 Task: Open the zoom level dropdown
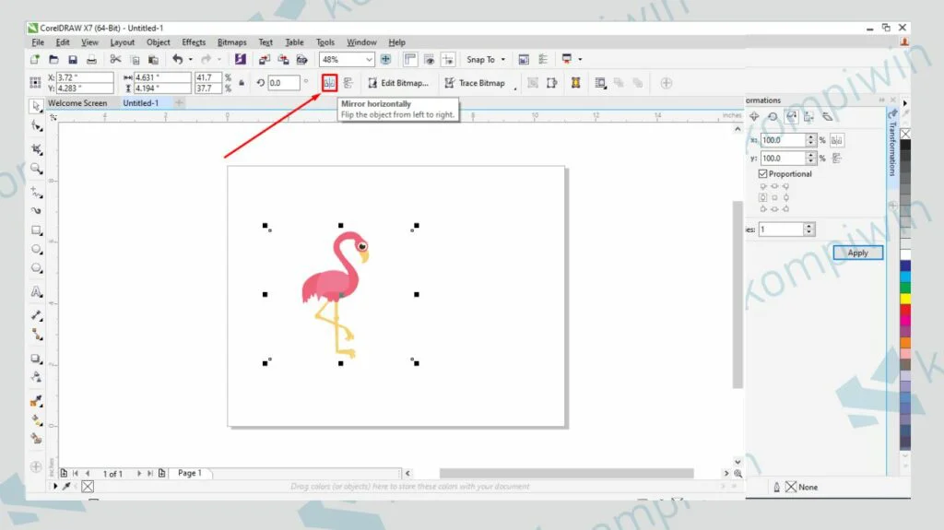(369, 60)
